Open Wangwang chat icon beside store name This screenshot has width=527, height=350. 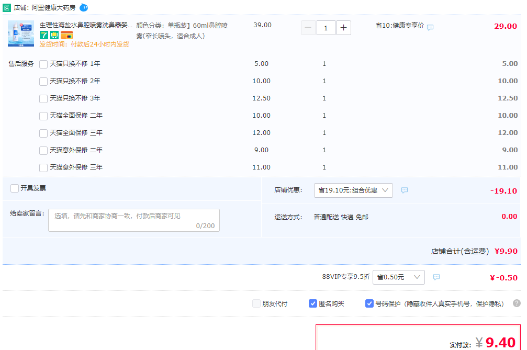(x=84, y=7)
